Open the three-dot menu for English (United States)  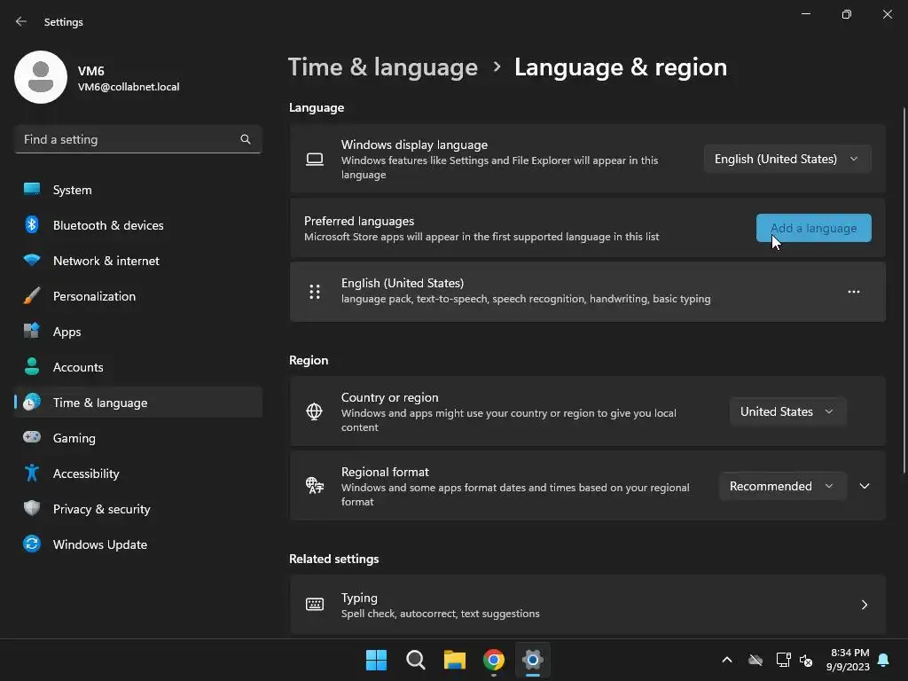854,292
